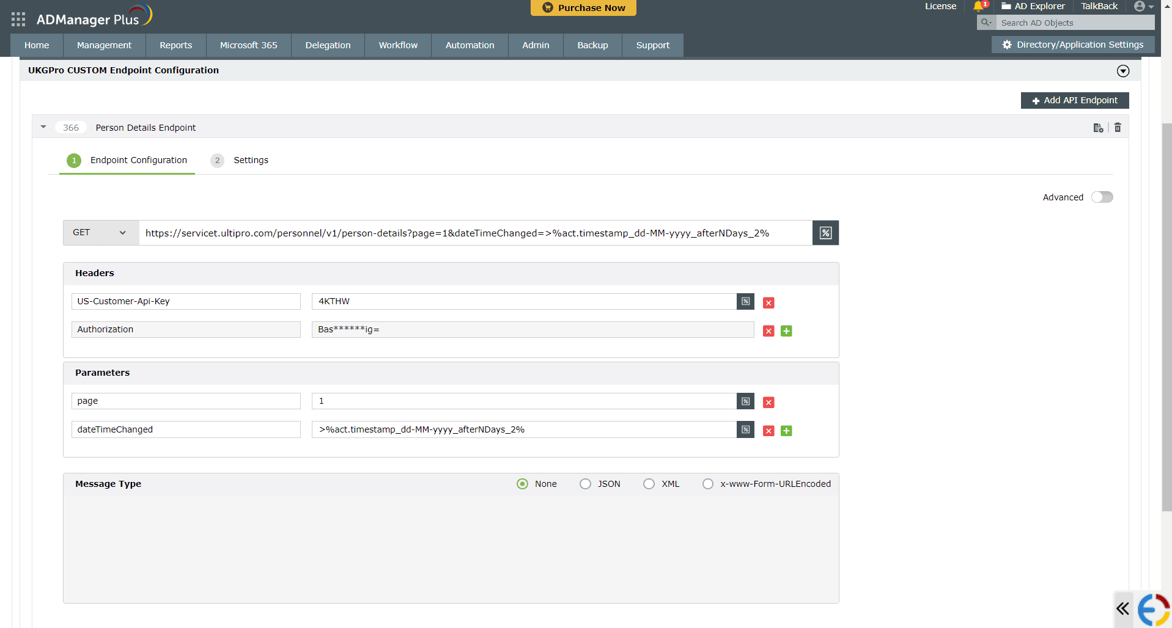The image size is (1172, 628).
Task: Open the notifications bell
Action: coord(979,7)
